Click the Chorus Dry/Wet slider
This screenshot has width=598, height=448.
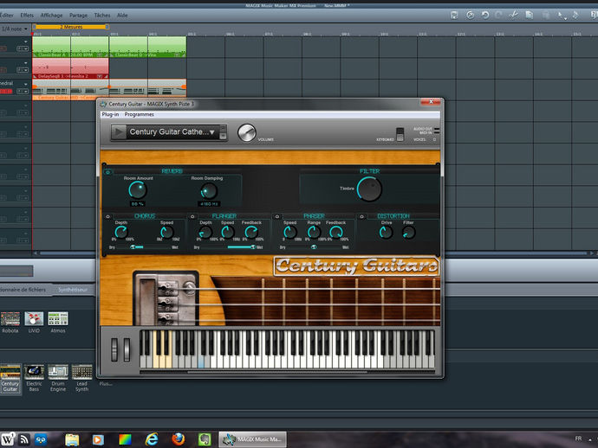[x=143, y=247]
